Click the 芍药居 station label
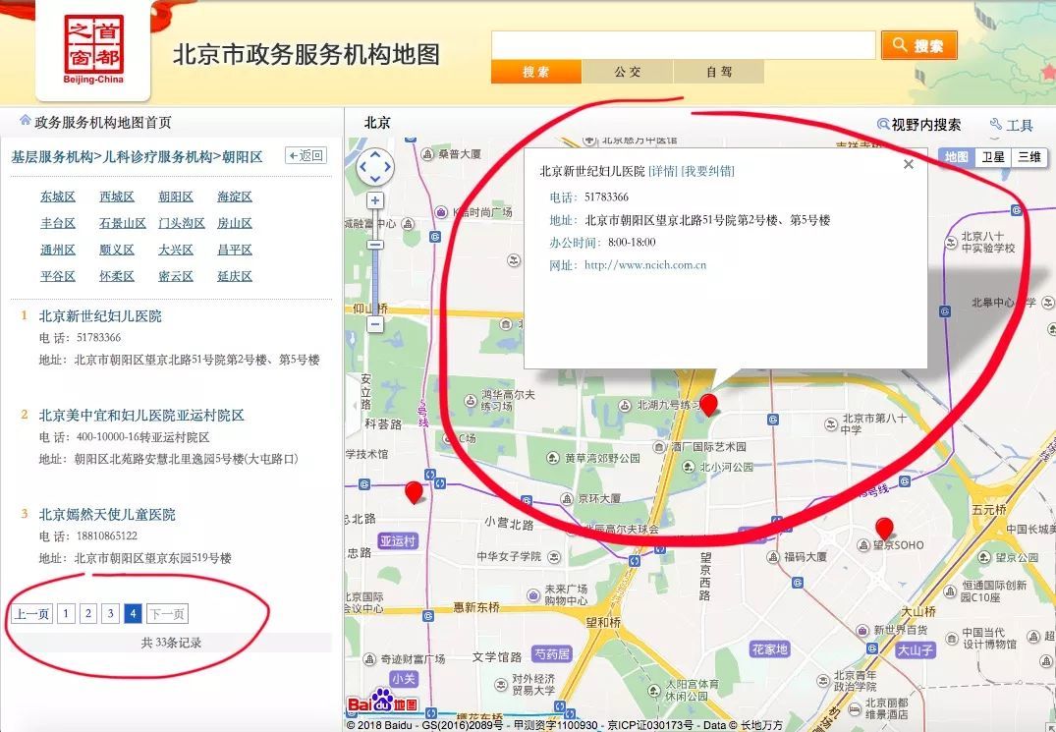 click(552, 653)
